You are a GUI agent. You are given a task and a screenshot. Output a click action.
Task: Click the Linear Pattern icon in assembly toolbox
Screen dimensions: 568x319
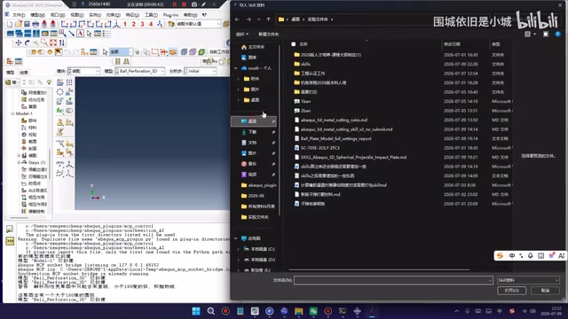point(69,82)
